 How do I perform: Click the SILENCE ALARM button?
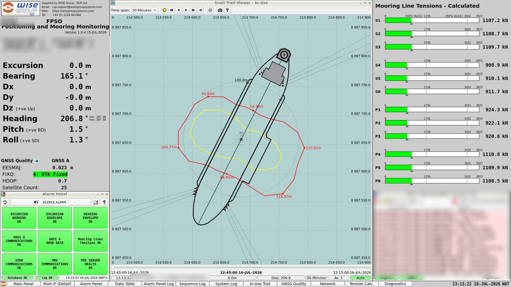[50, 202]
